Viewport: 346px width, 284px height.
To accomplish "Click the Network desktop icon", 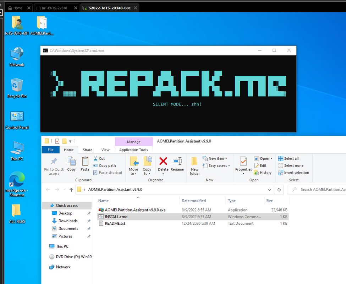I will (17, 57).
